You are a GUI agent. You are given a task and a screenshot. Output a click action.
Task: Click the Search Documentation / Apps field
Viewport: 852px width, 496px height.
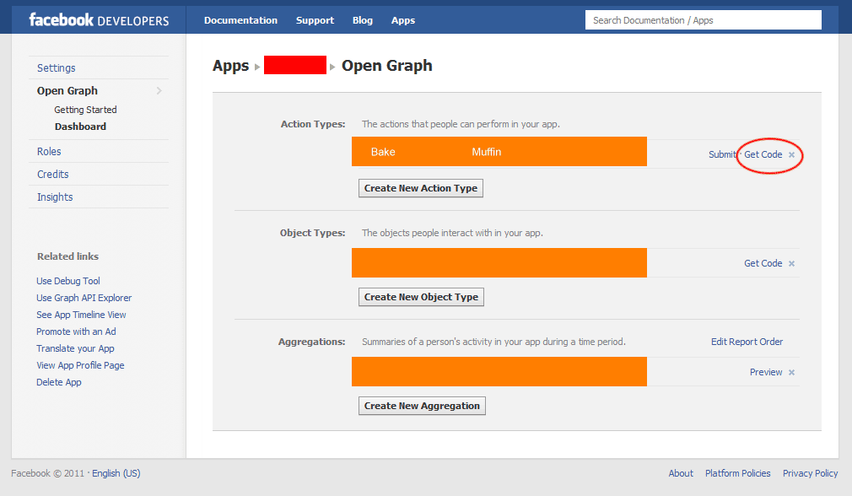pyautogui.click(x=704, y=20)
